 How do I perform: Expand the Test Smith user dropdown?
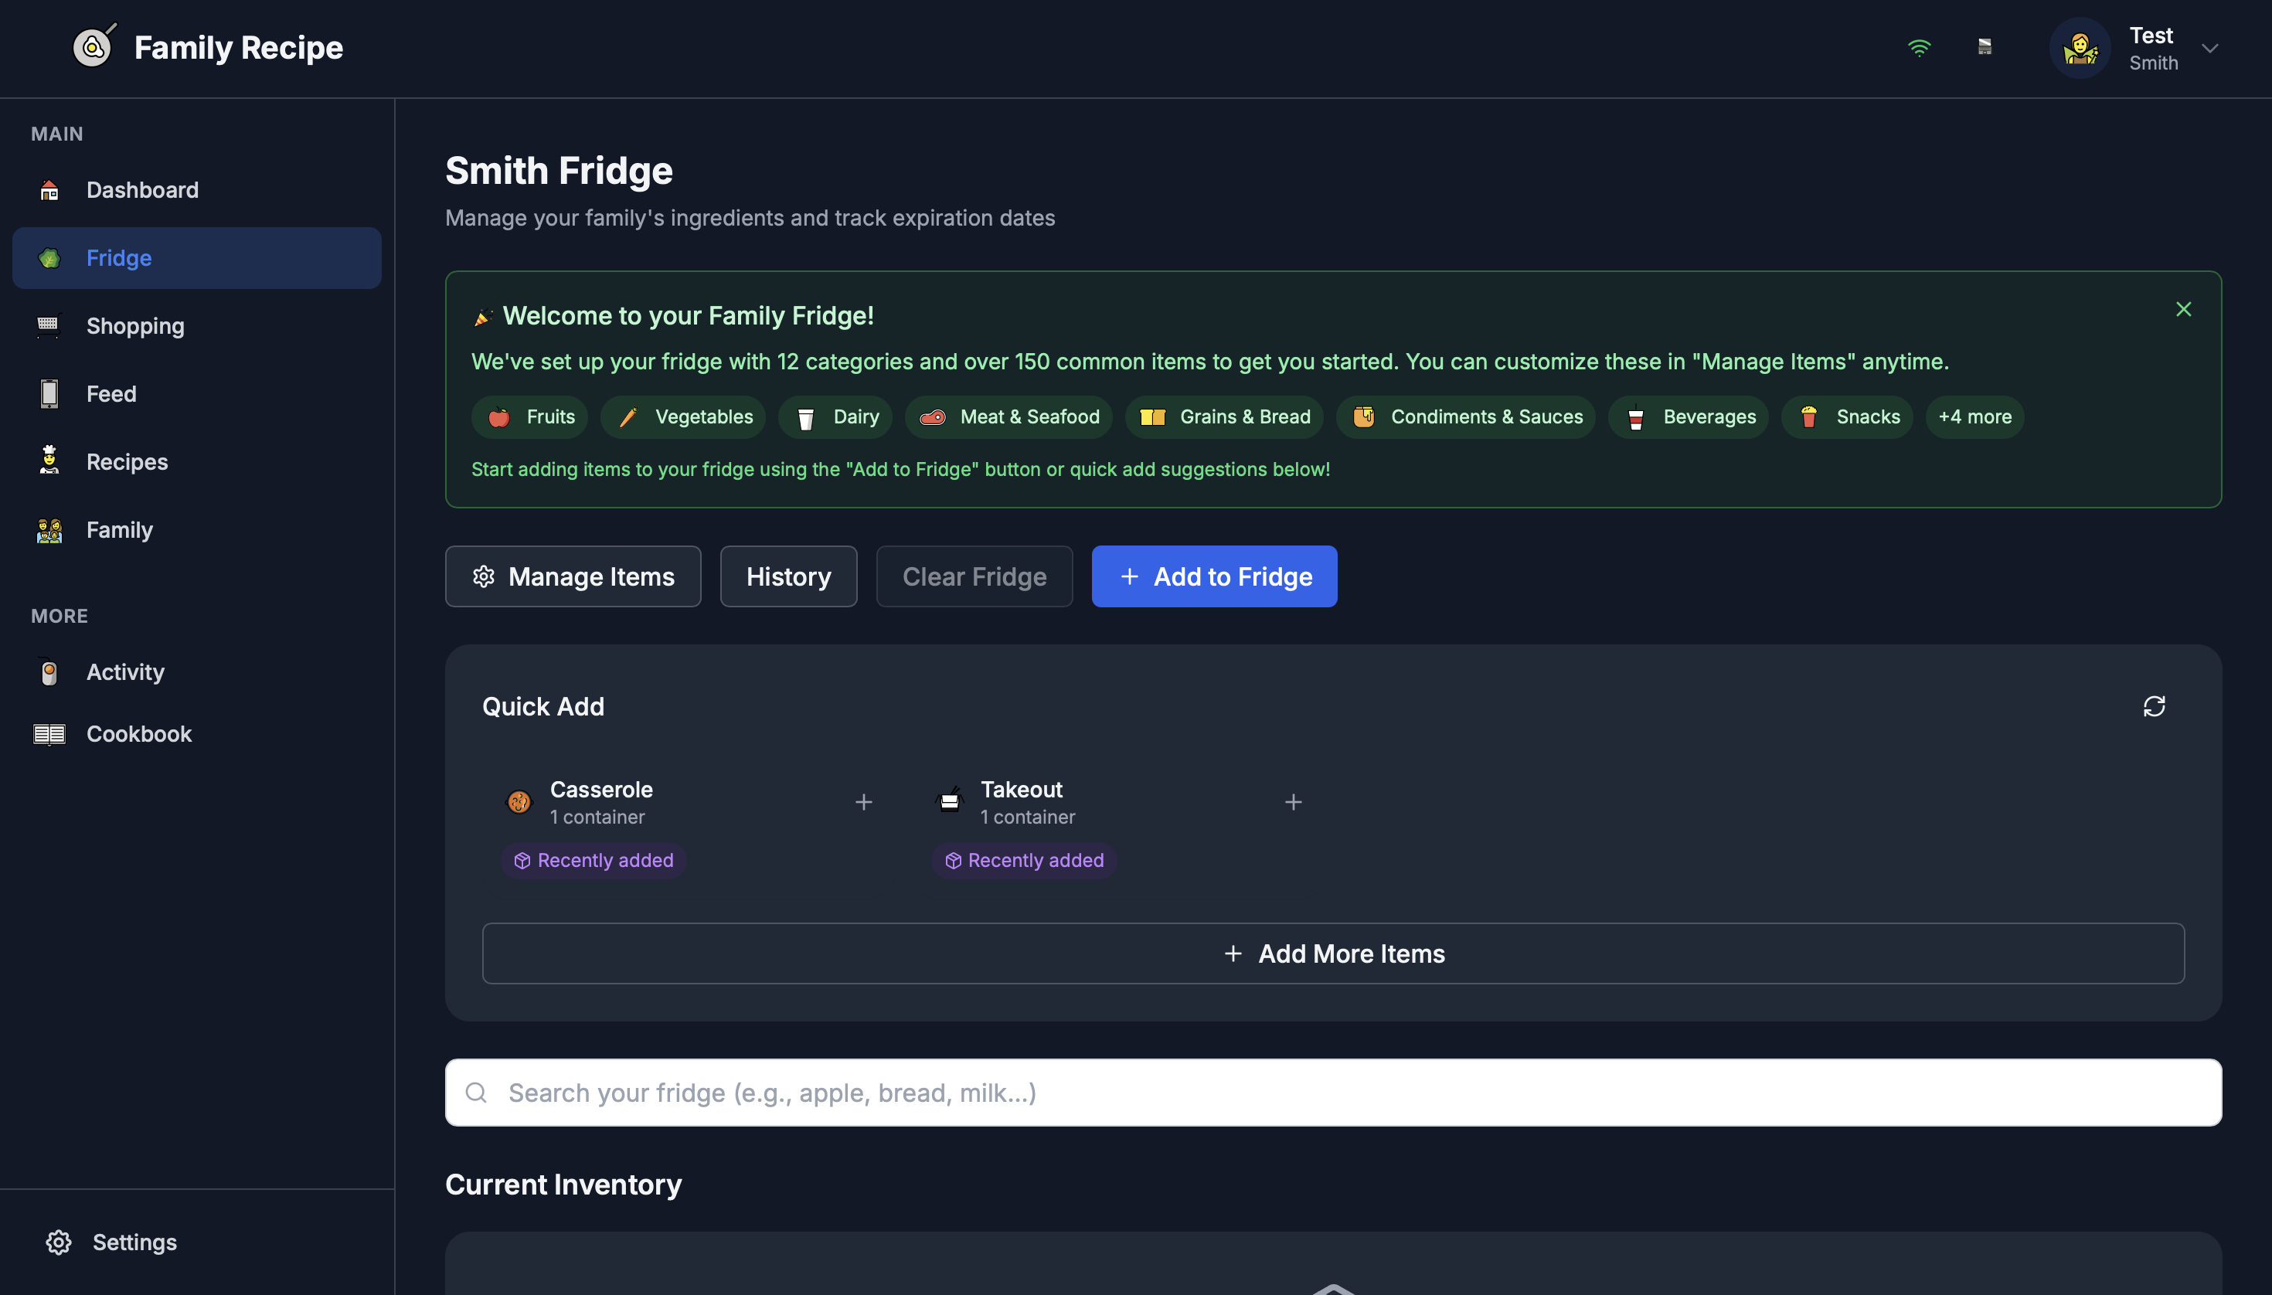pos(2209,48)
